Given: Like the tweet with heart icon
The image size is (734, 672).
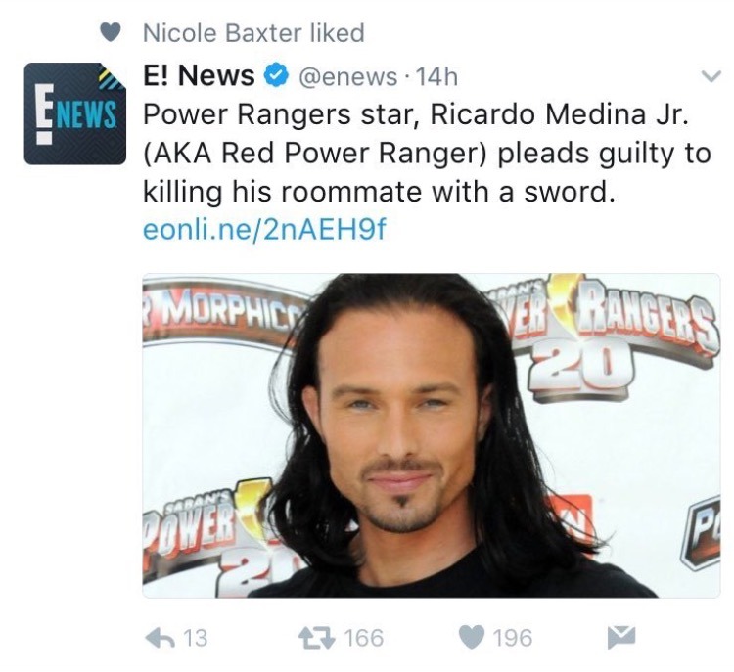Looking at the screenshot, I should point(472,638).
